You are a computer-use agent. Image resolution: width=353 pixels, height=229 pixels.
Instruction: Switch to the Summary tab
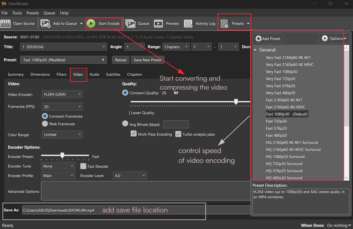16,74
